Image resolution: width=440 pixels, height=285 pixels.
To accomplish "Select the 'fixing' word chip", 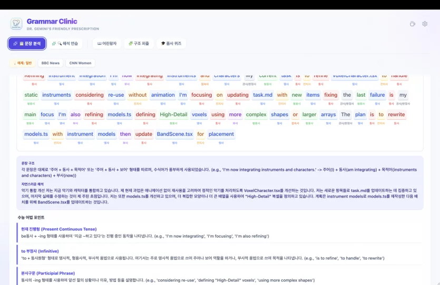I will (330, 95).
